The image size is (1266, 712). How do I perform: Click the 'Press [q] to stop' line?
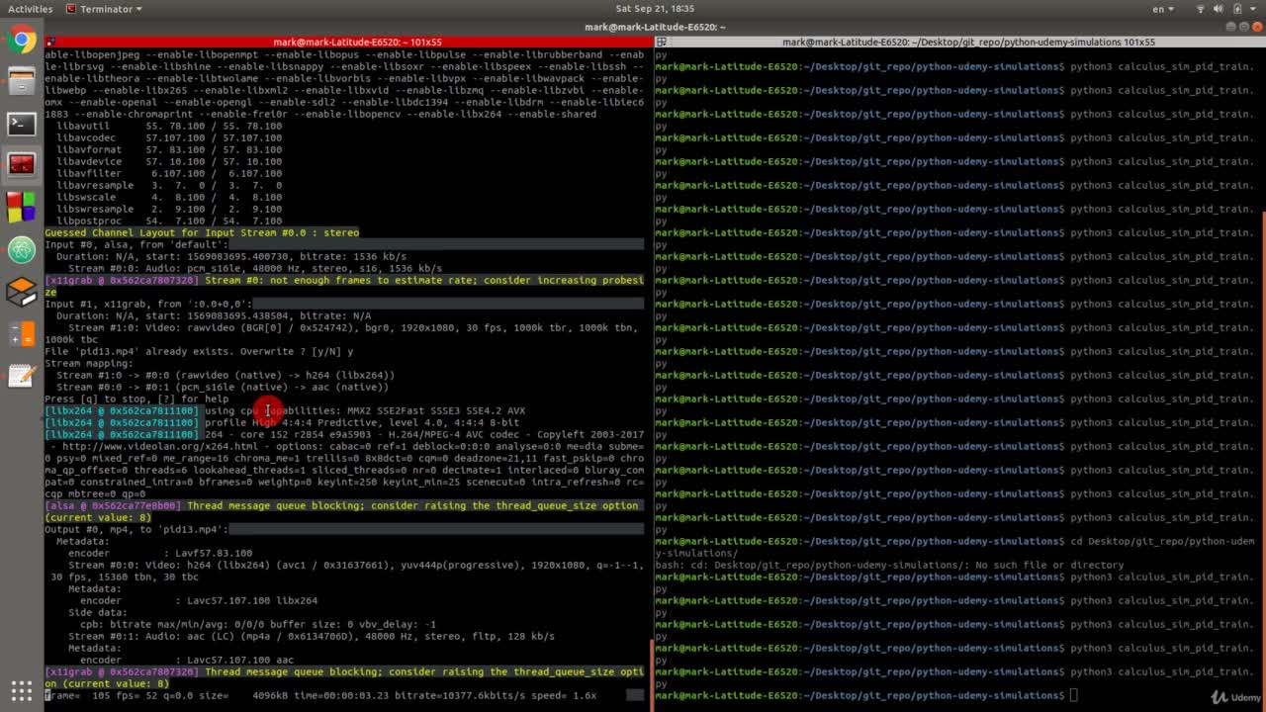pos(136,399)
